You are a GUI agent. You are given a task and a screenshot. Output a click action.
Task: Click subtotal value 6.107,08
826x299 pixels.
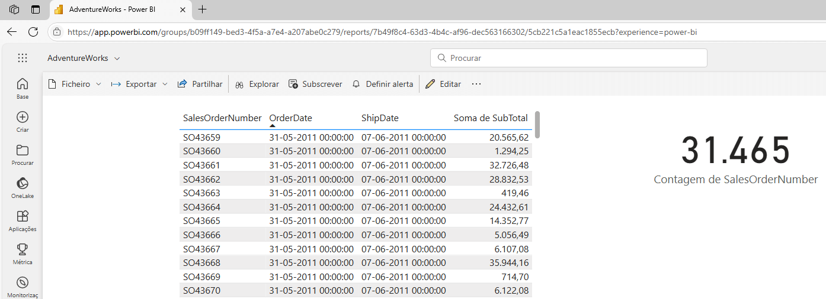pyautogui.click(x=511, y=249)
